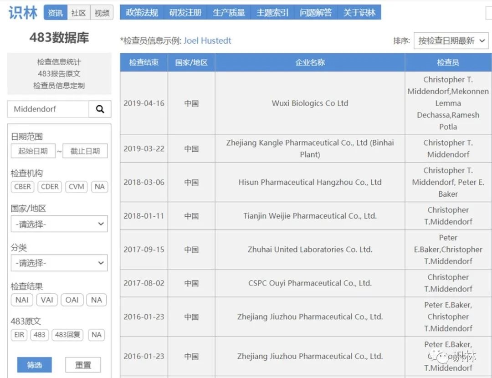The image size is (492, 378).
Task: Toggle the 483回复 document filter
Action: point(67,335)
